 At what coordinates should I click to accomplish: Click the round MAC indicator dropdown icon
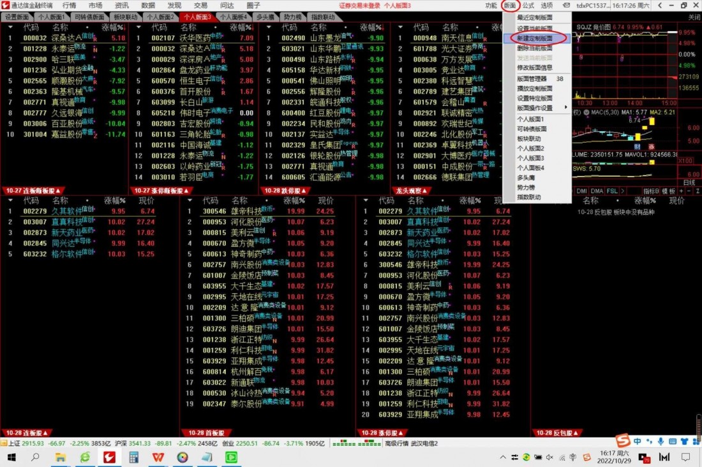coord(586,112)
